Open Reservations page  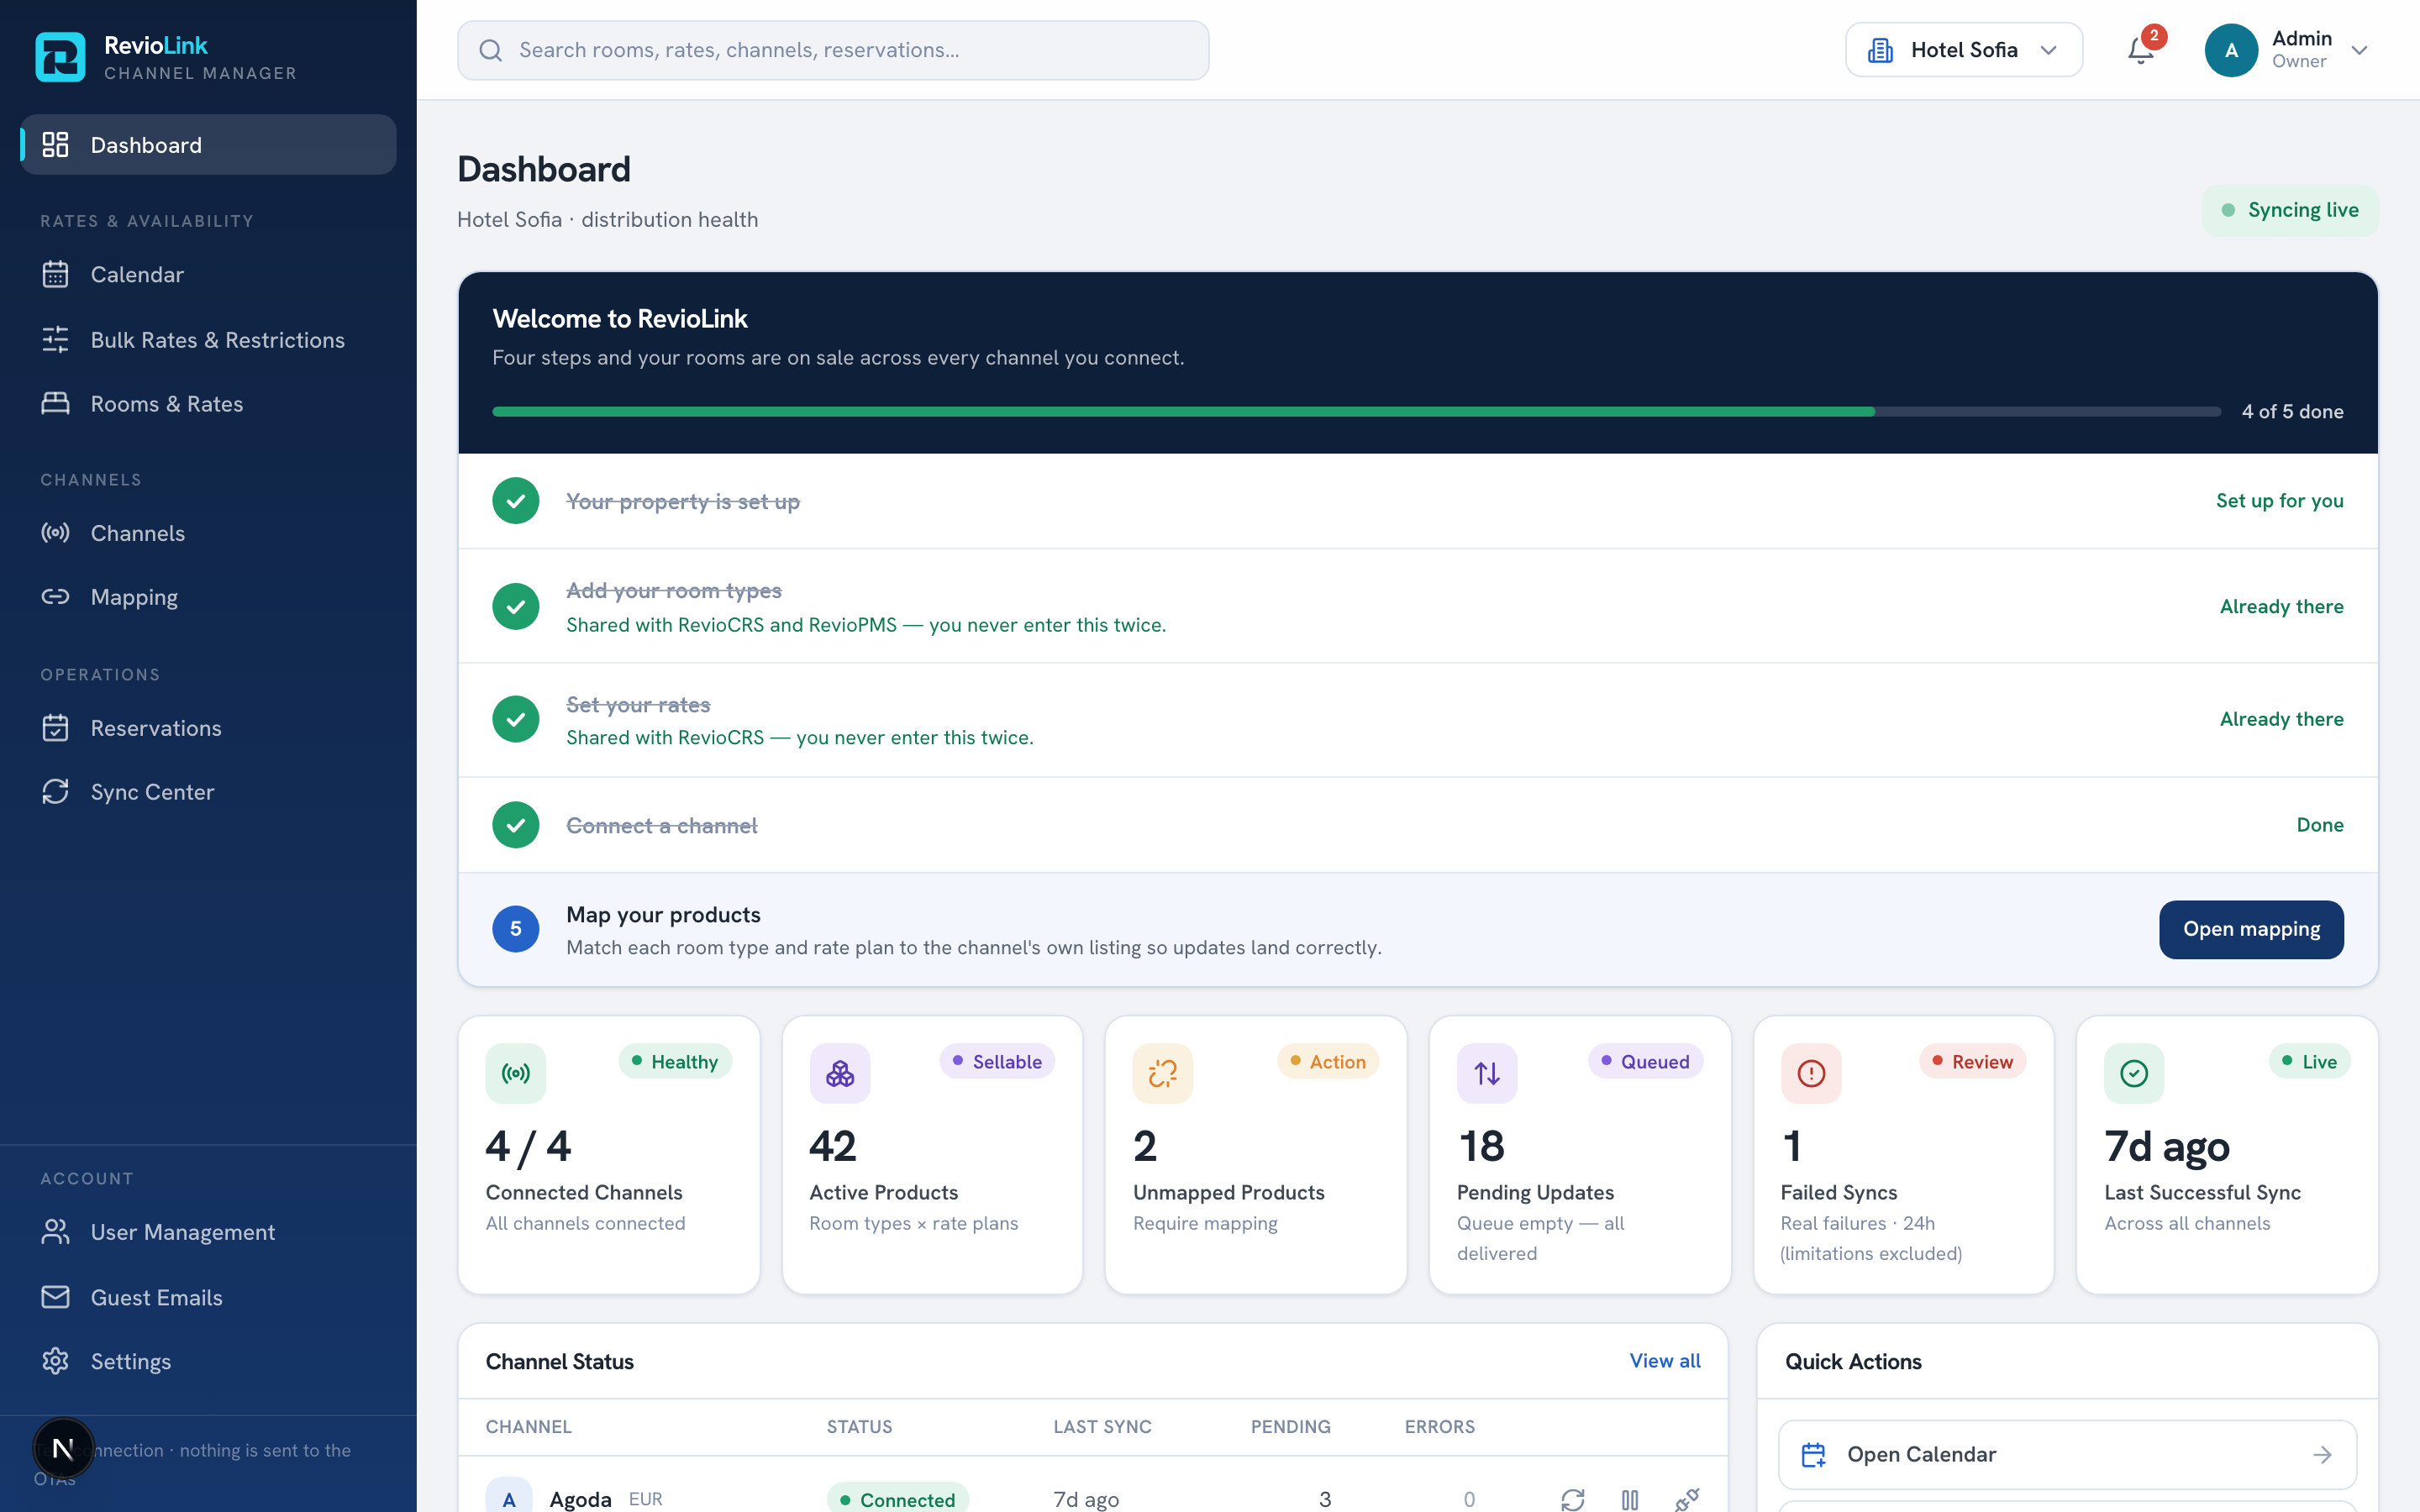[x=208, y=728]
